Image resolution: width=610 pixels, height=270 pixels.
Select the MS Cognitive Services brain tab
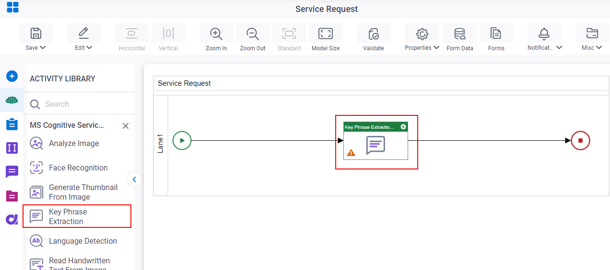tap(12, 100)
